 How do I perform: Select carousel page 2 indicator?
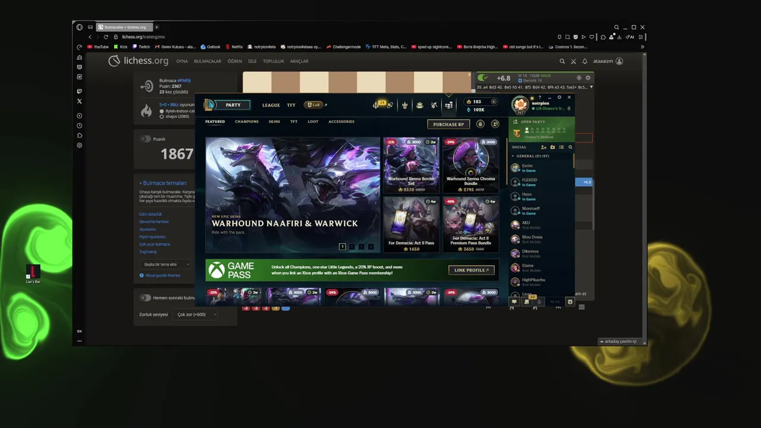point(352,247)
